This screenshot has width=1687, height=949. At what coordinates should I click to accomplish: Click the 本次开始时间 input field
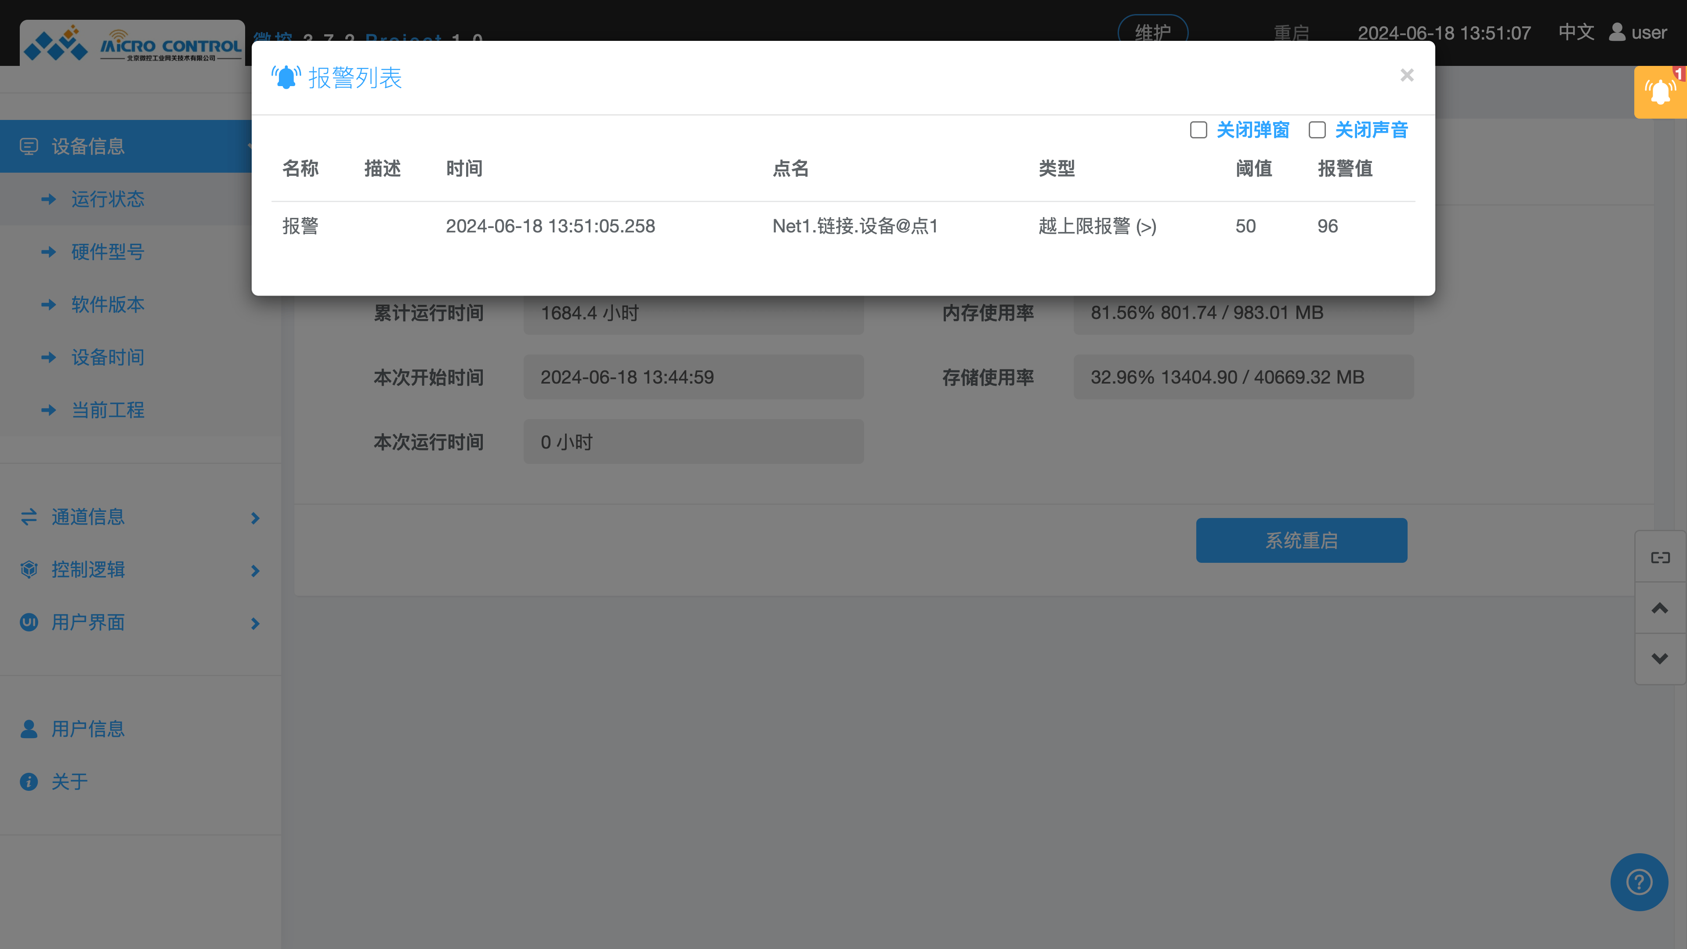[693, 377]
